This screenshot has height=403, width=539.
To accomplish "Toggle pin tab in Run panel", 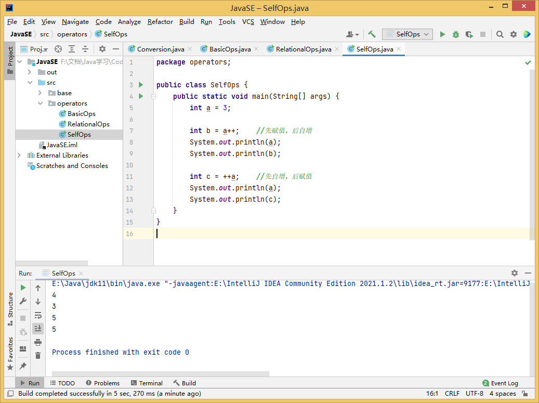I will point(23,366).
